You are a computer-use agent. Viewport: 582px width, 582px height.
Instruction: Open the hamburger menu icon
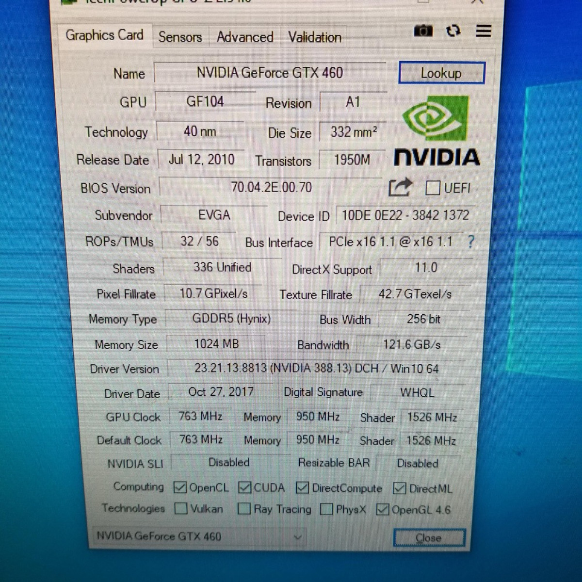pyautogui.click(x=483, y=31)
